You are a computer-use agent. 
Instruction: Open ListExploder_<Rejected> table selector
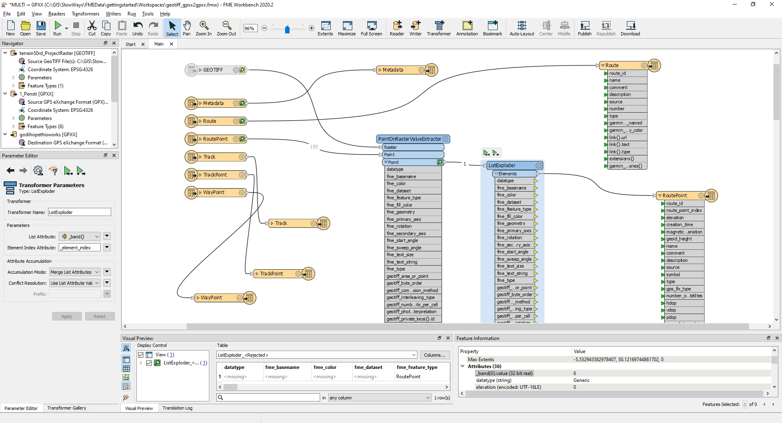click(x=316, y=355)
